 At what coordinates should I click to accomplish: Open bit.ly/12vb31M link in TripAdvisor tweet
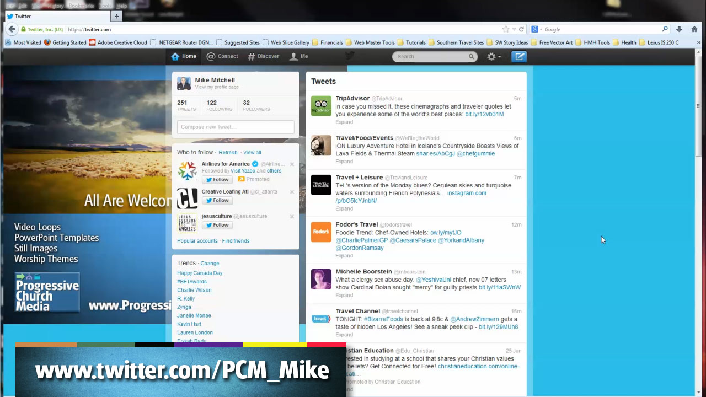[484, 114]
